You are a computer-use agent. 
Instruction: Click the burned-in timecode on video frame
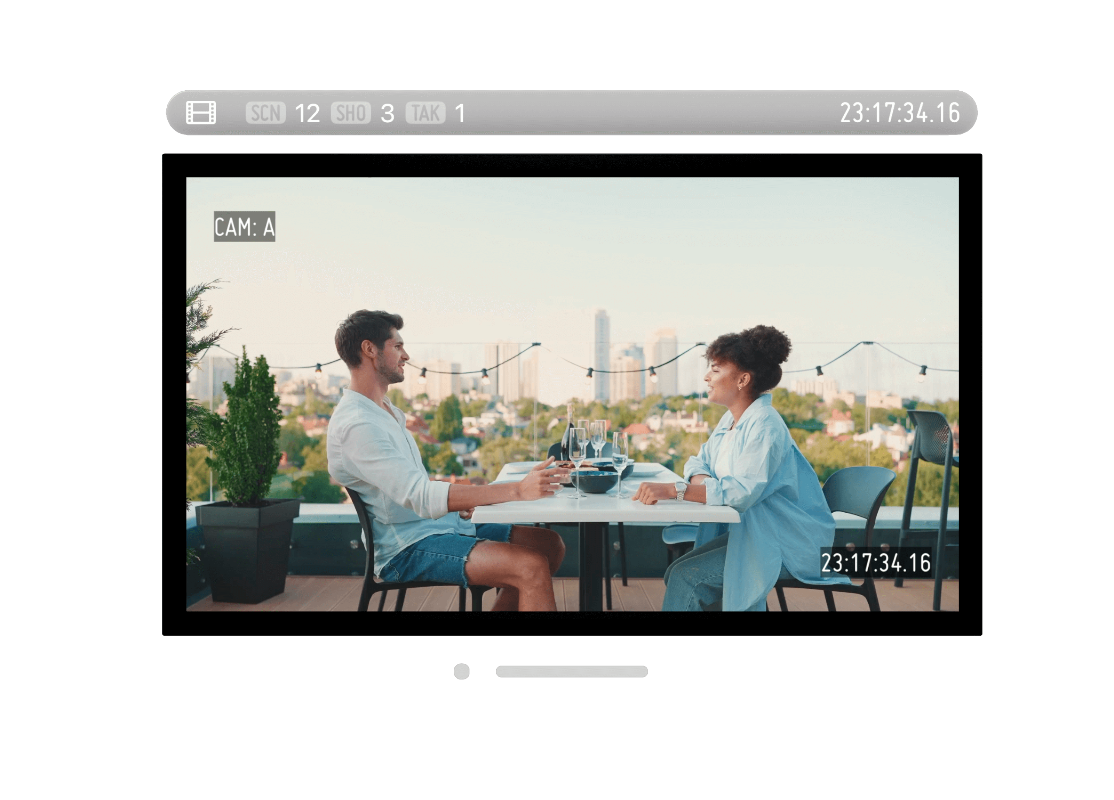(876, 563)
